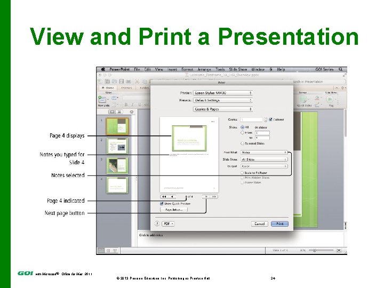Enable Frame Slides checkbox
384x288 pixels.
[242, 182]
